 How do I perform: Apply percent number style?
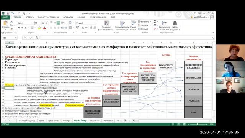click(x=83, y=28)
